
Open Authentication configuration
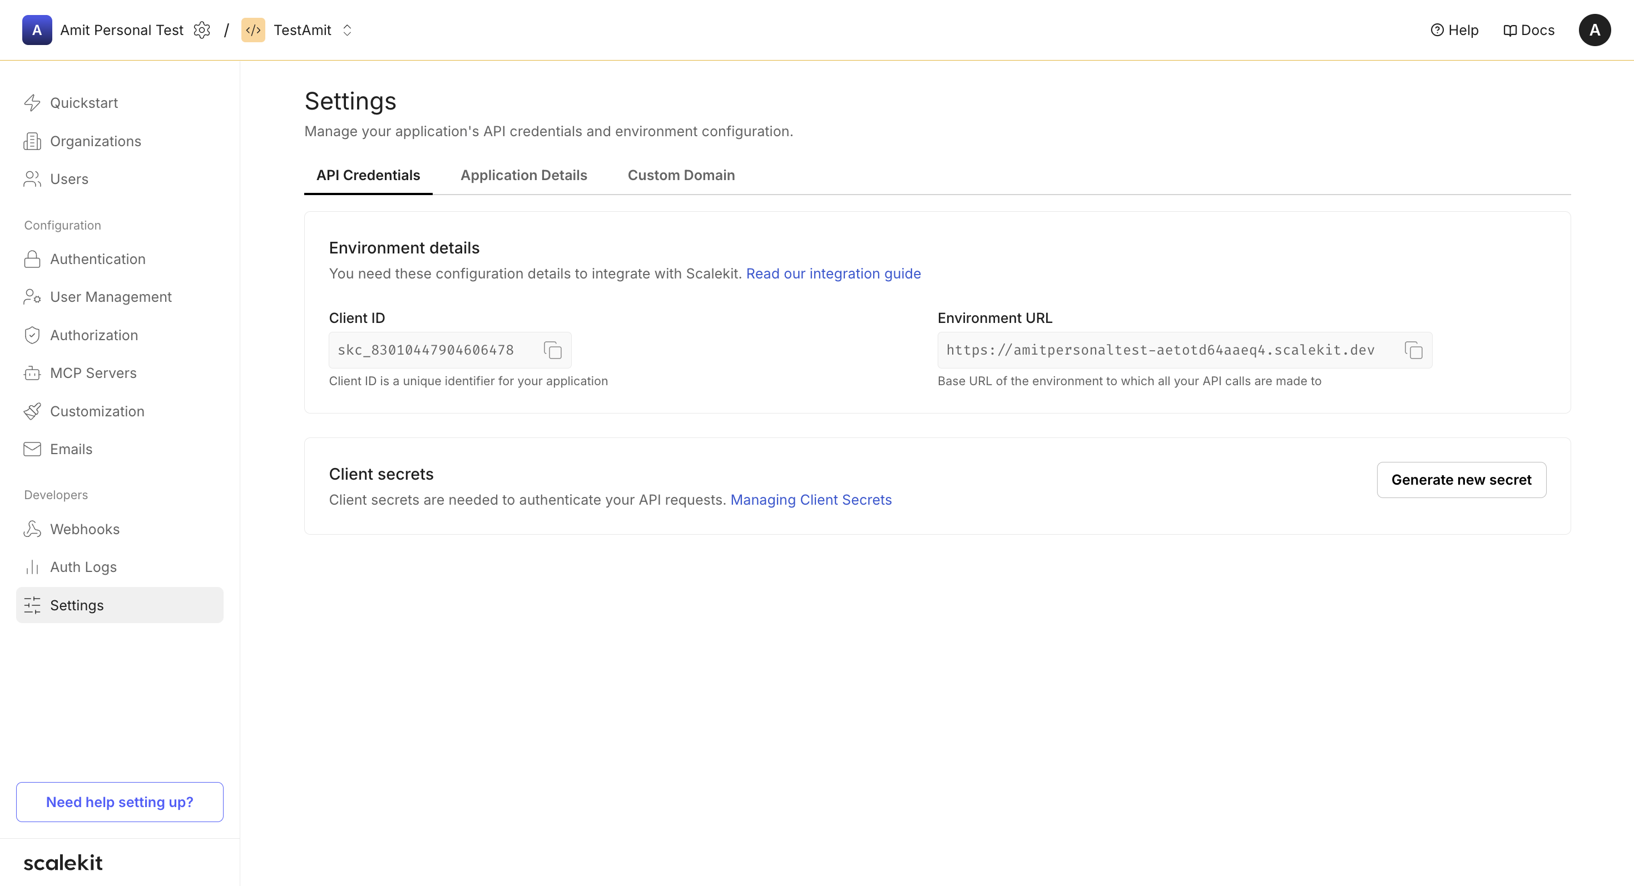point(119,258)
